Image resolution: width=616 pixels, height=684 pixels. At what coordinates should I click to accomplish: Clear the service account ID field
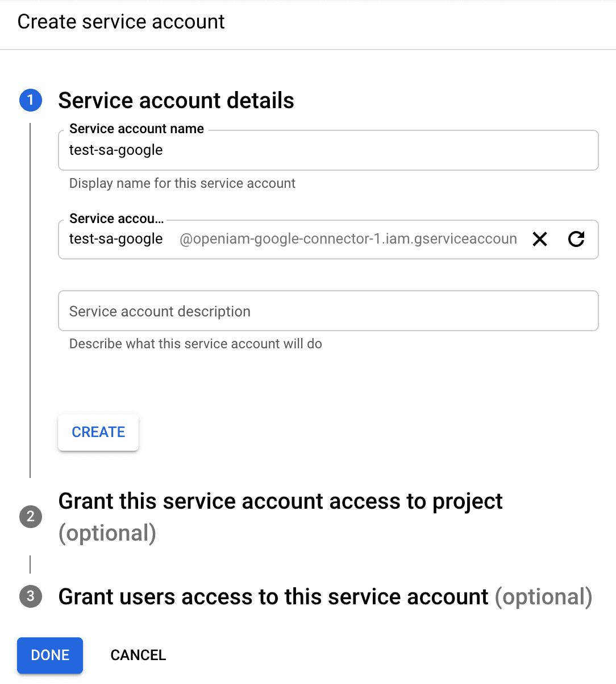(540, 239)
